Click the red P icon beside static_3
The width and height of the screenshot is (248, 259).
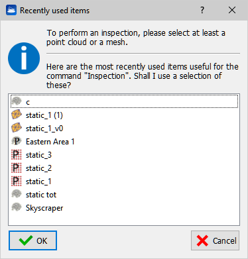pos(17,155)
